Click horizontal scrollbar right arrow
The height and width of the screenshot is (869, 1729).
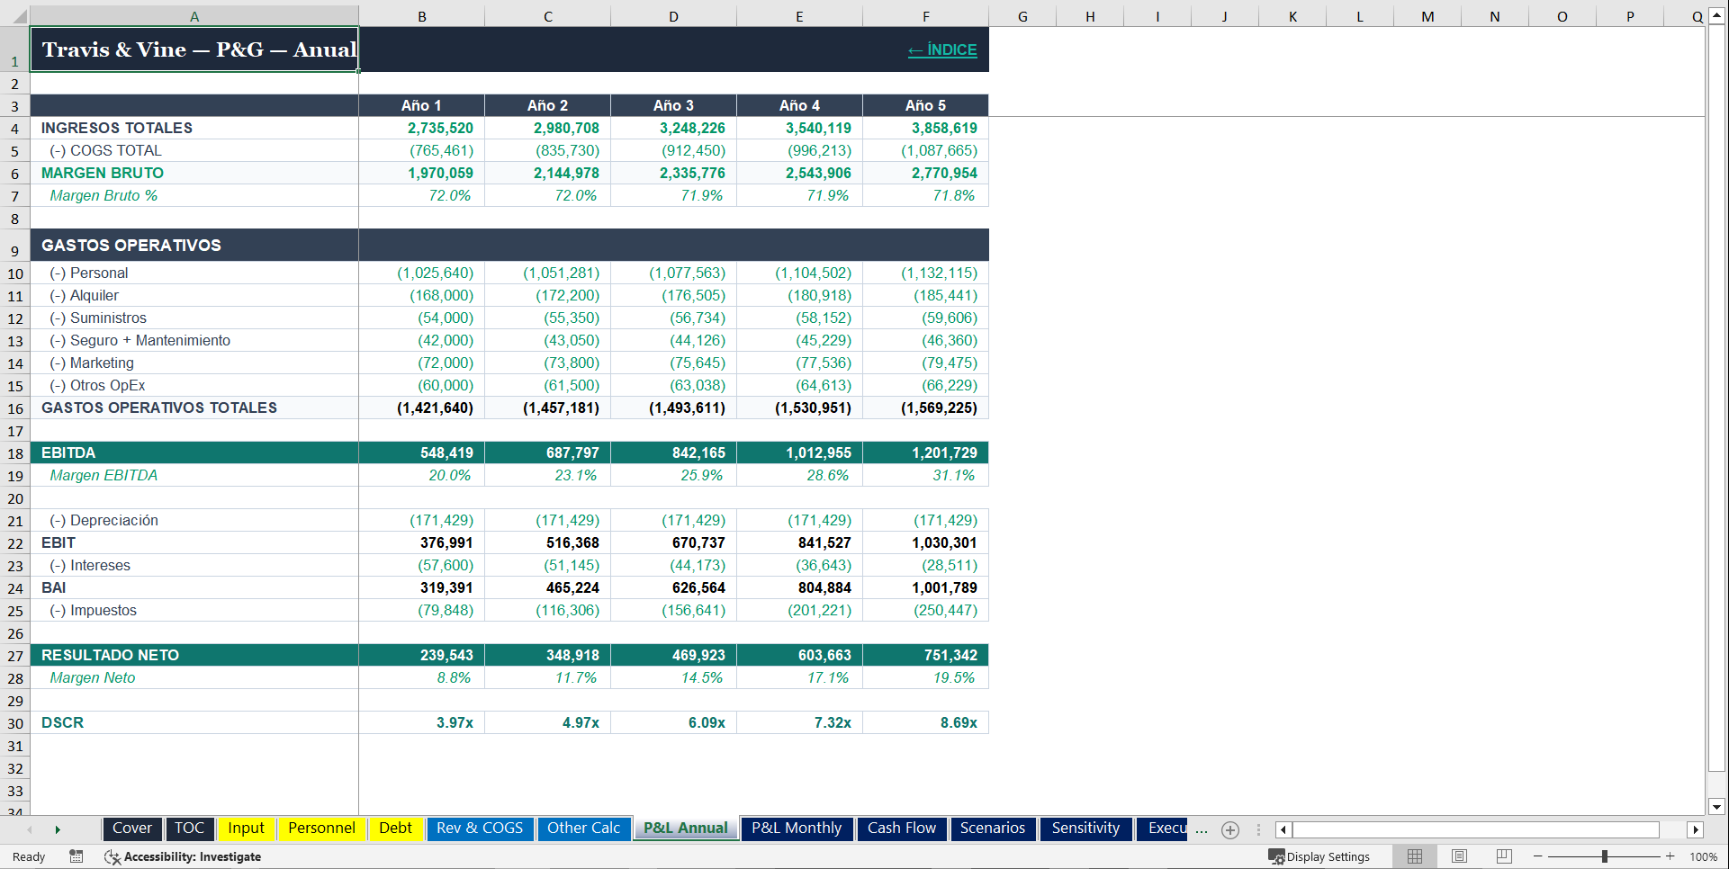coord(1696,829)
